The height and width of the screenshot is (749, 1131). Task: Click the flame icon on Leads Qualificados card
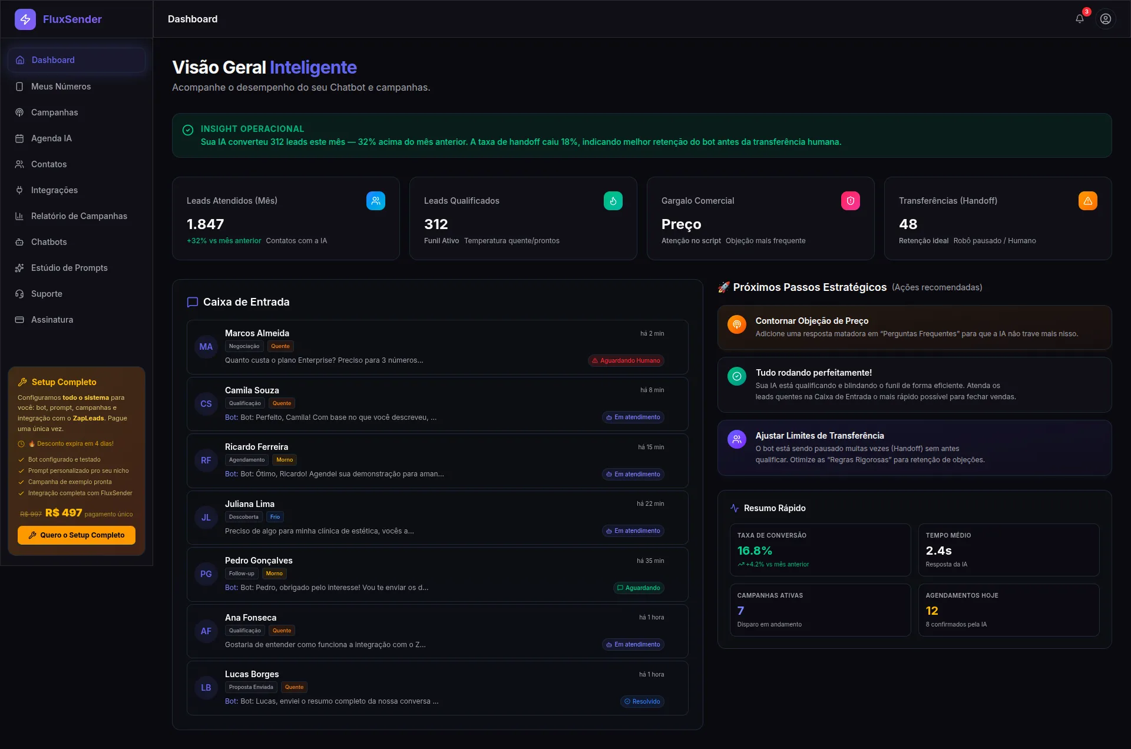pyautogui.click(x=613, y=200)
